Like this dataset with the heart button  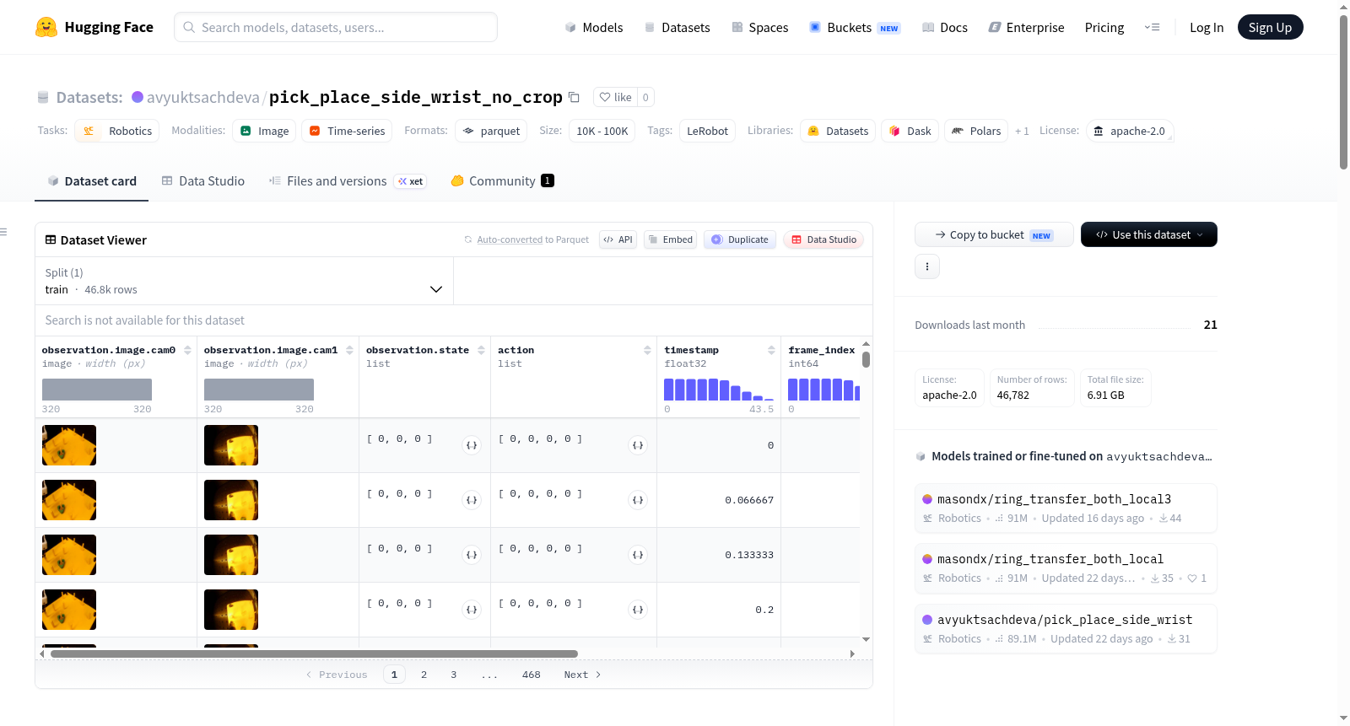coord(615,97)
